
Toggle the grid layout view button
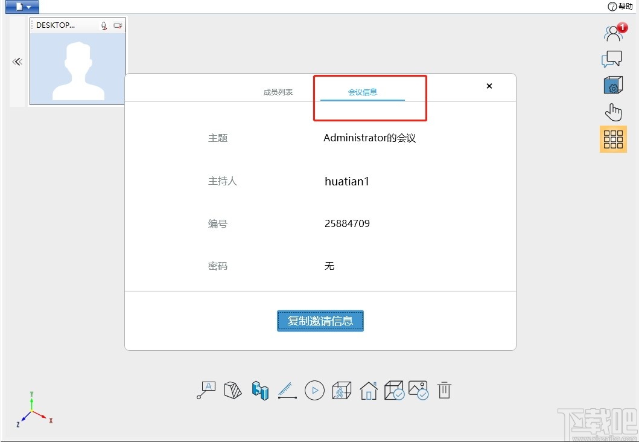click(613, 139)
